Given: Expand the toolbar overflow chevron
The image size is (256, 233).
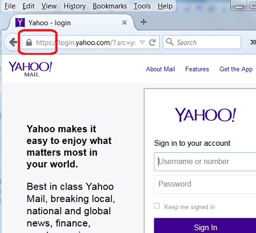Looking at the screenshot, I should (252, 42).
